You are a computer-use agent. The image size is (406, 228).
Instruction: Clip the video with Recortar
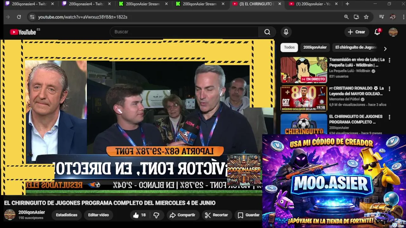click(x=217, y=215)
